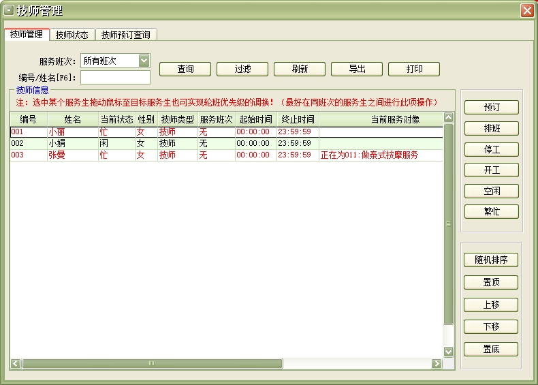Move selected row with 置顶 button

click(x=492, y=282)
